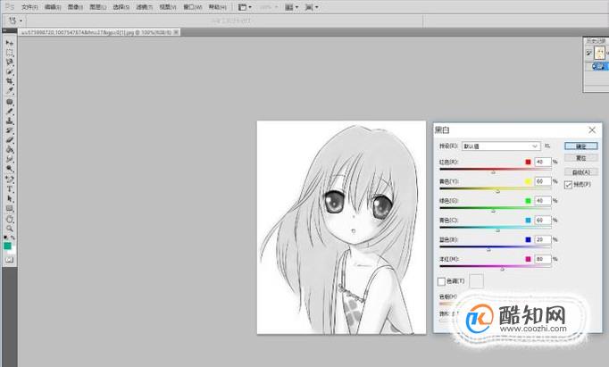Viewport: 609px width, 367px height.
Task: Open preset options icon beside preset dropdown
Action: click(x=547, y=146)
